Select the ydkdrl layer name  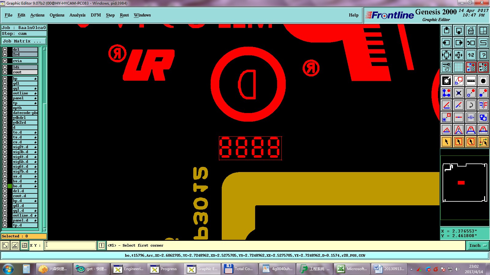click(25, 118)
